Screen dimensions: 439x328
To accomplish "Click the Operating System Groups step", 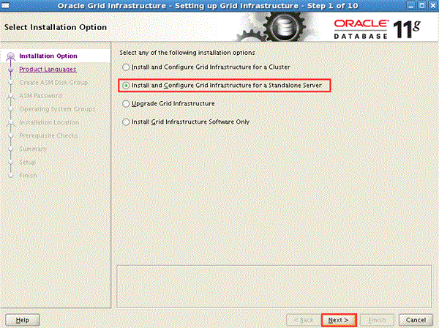I will [x=57, y=109].
